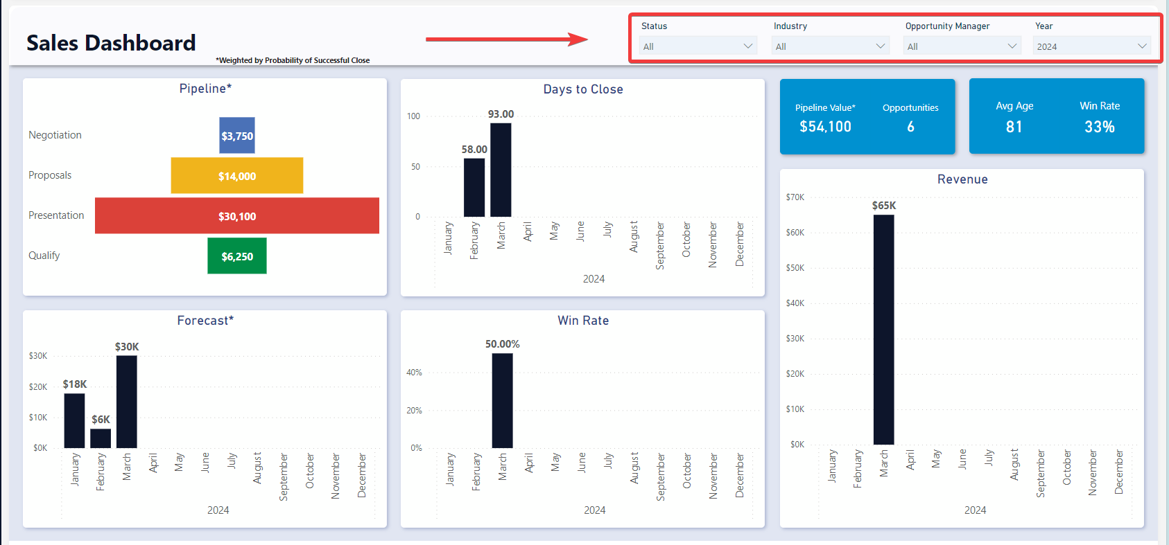Click the Avg Age value 81
Screen dimensions: 1169x545
[1014, 127]
